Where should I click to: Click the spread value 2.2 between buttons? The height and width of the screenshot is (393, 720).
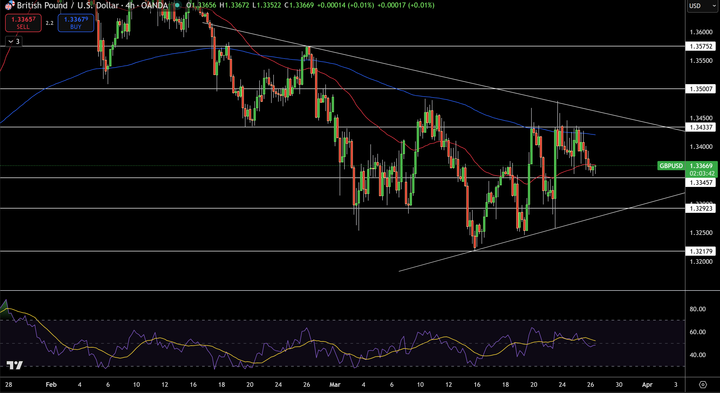(49, 23)
